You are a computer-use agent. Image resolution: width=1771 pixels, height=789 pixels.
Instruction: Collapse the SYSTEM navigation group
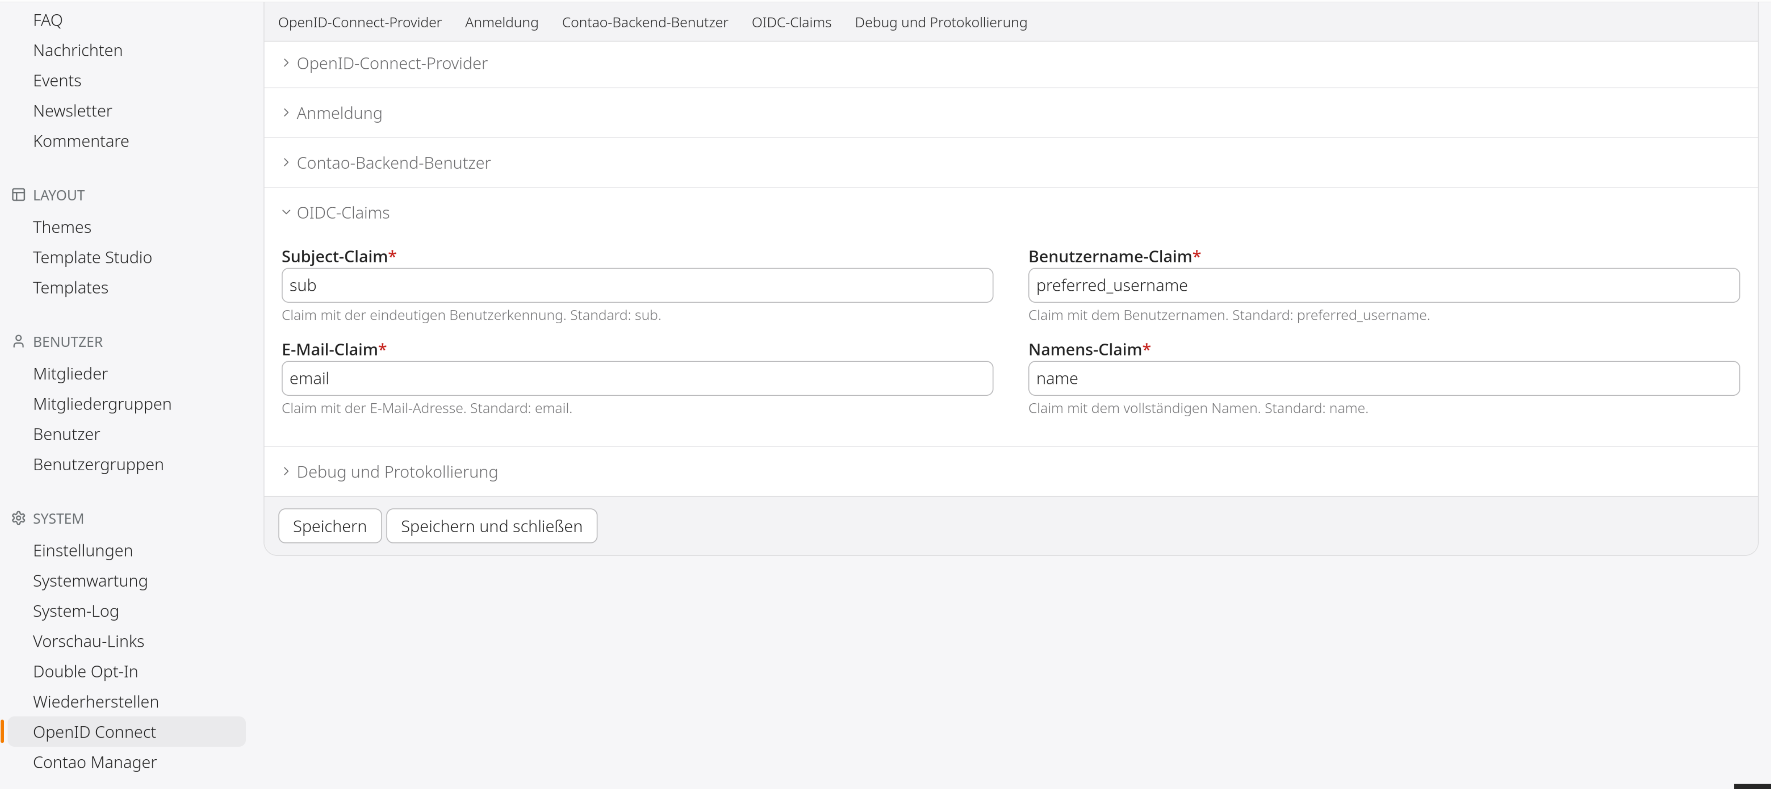58,518
